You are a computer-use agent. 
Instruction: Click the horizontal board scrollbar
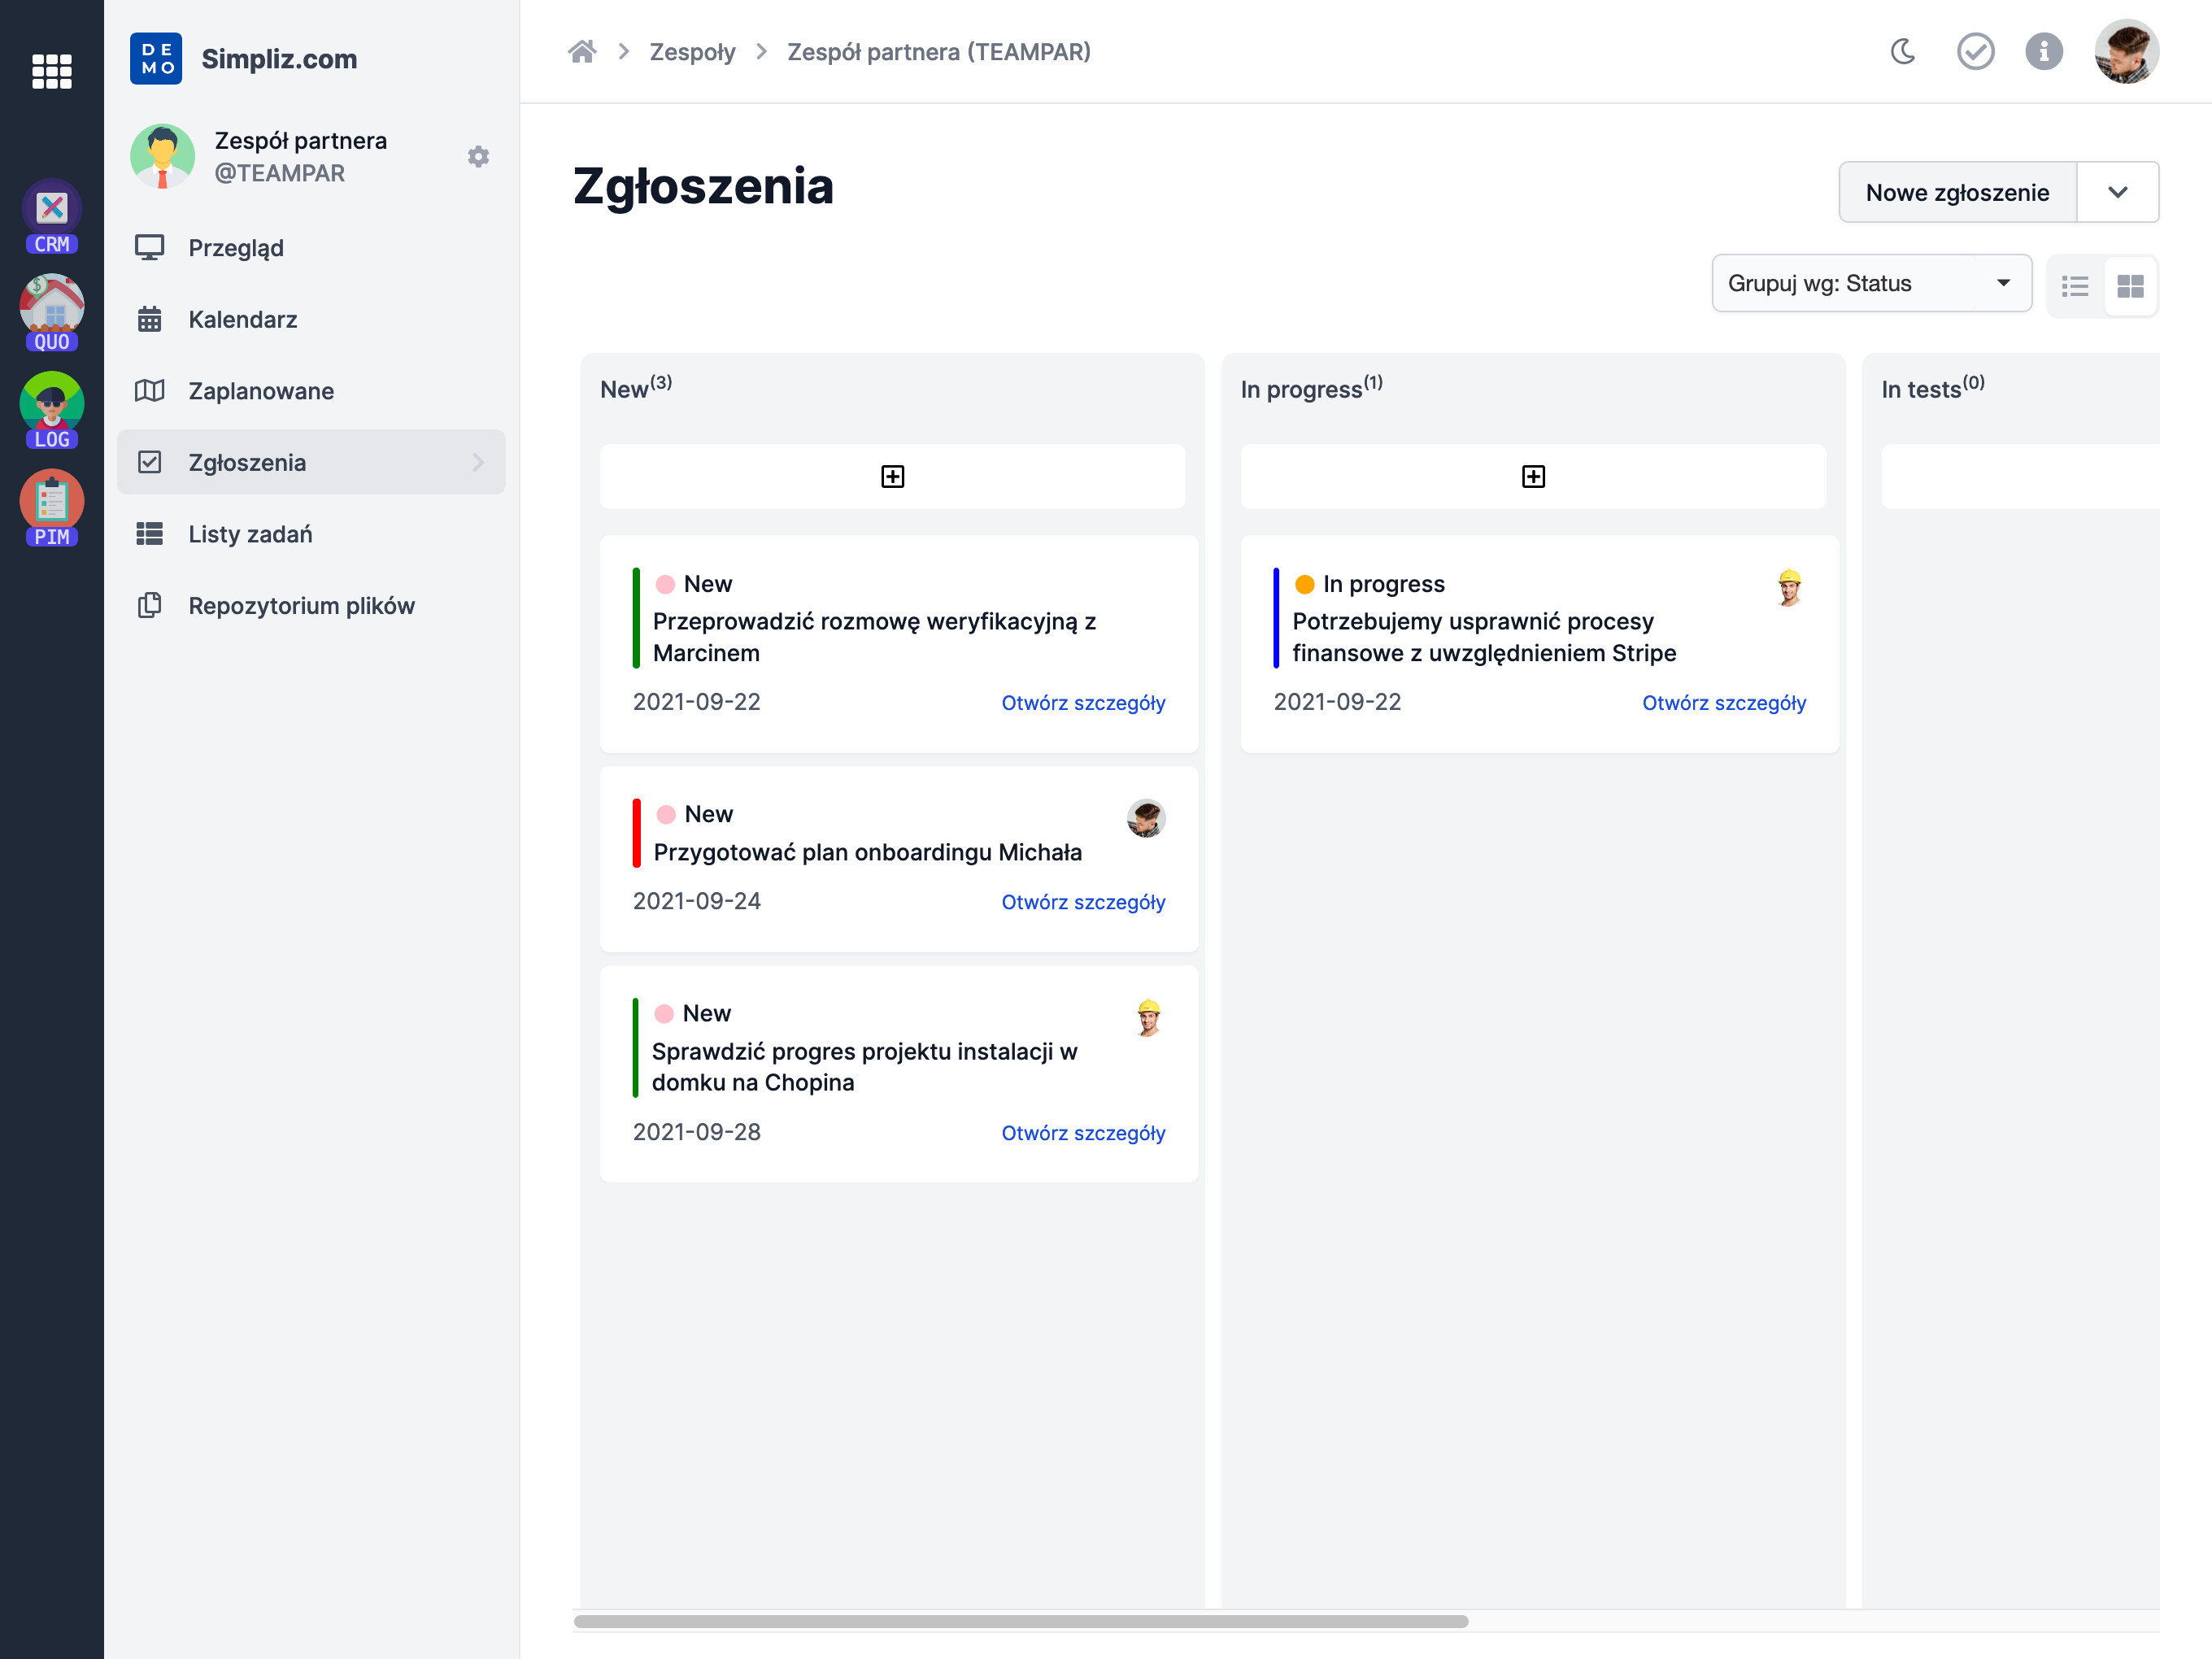coord(1020,1621)
